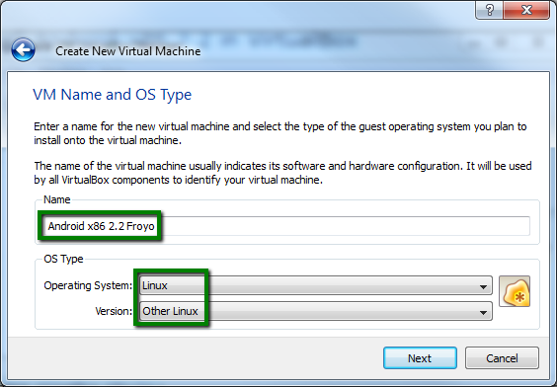
Task: Click the paragraph starting 'The name of the virtual machine'
Action: (282, 173)
